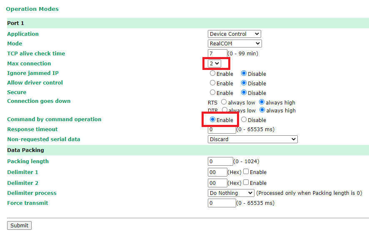This screenshot has height=234, width=369.
Task: Expand the Delimiter process dropdown
Action: (x=231, y=193)
